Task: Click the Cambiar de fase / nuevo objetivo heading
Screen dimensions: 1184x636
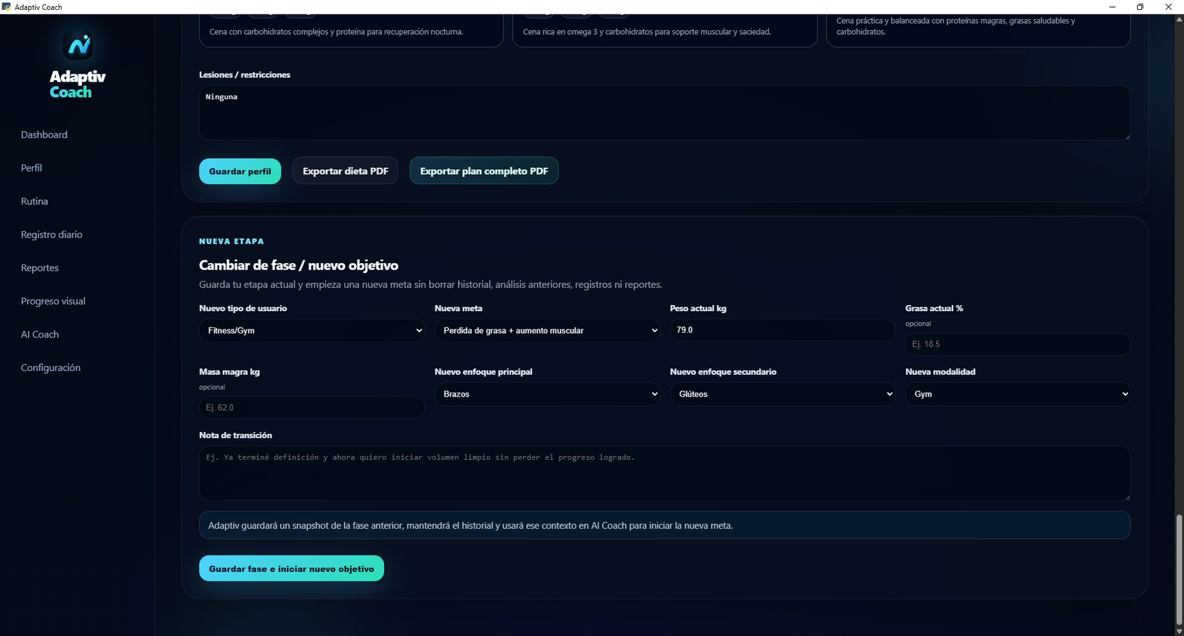Action: point(299,265)
